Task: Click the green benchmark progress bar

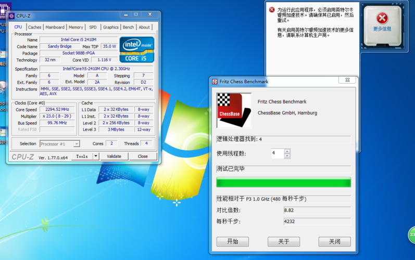Action: (x=283, y=183)
